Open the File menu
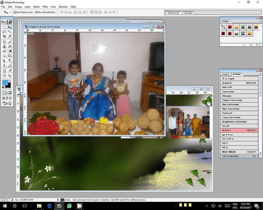 (3, 7)
